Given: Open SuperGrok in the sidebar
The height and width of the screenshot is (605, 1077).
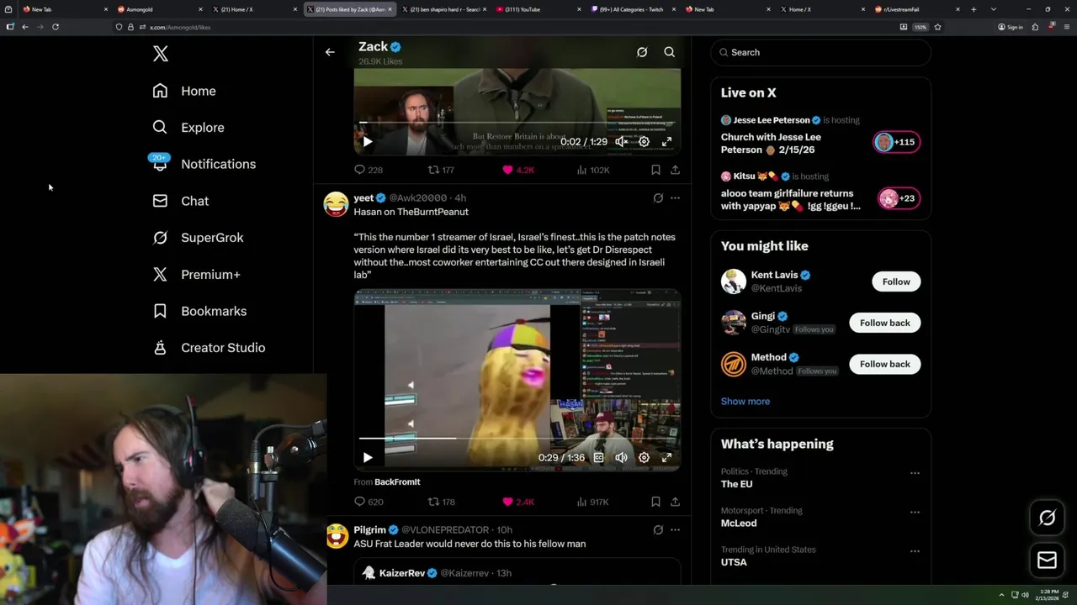Looking at the screenshot, I should pyautogui.click(x=198, y=238).
